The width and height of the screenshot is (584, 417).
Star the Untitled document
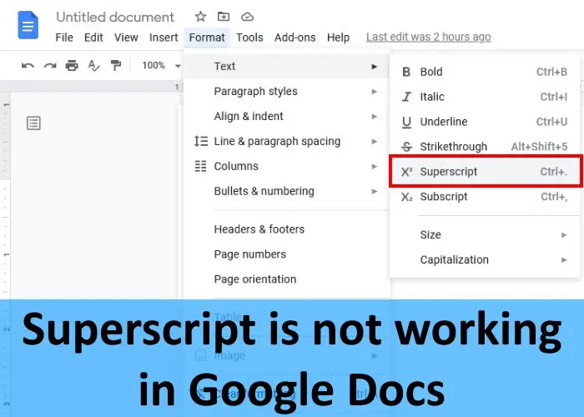(x=200, y=17)
